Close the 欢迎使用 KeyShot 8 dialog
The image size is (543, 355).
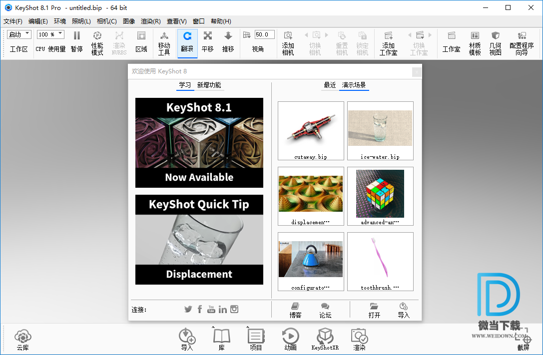[x=417, y=72]
